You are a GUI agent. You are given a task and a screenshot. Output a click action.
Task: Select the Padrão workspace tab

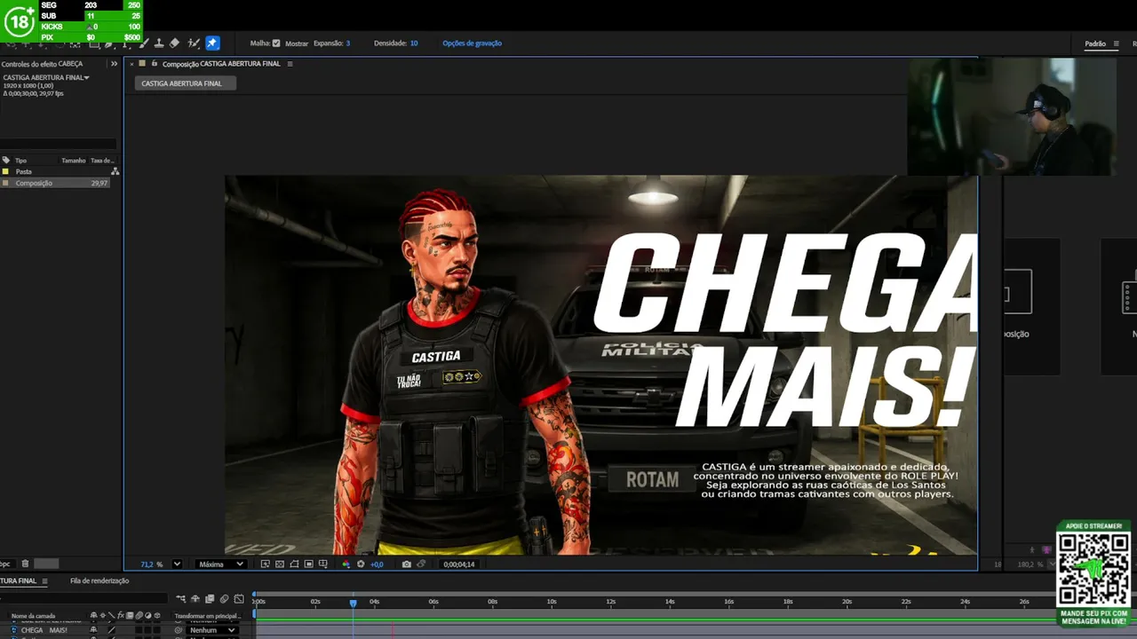click(1095, 43)
